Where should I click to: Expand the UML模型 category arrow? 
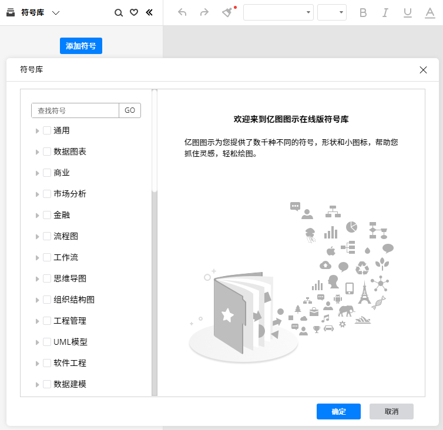coord(38,342)
